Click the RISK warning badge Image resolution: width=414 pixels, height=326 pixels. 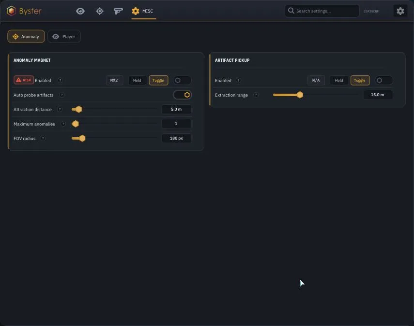coord(24,80)
